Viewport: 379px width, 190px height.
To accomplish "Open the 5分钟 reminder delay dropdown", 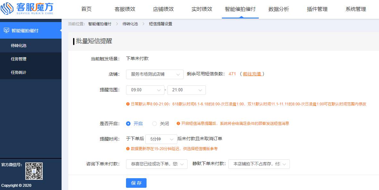I will tap(161, 139).
